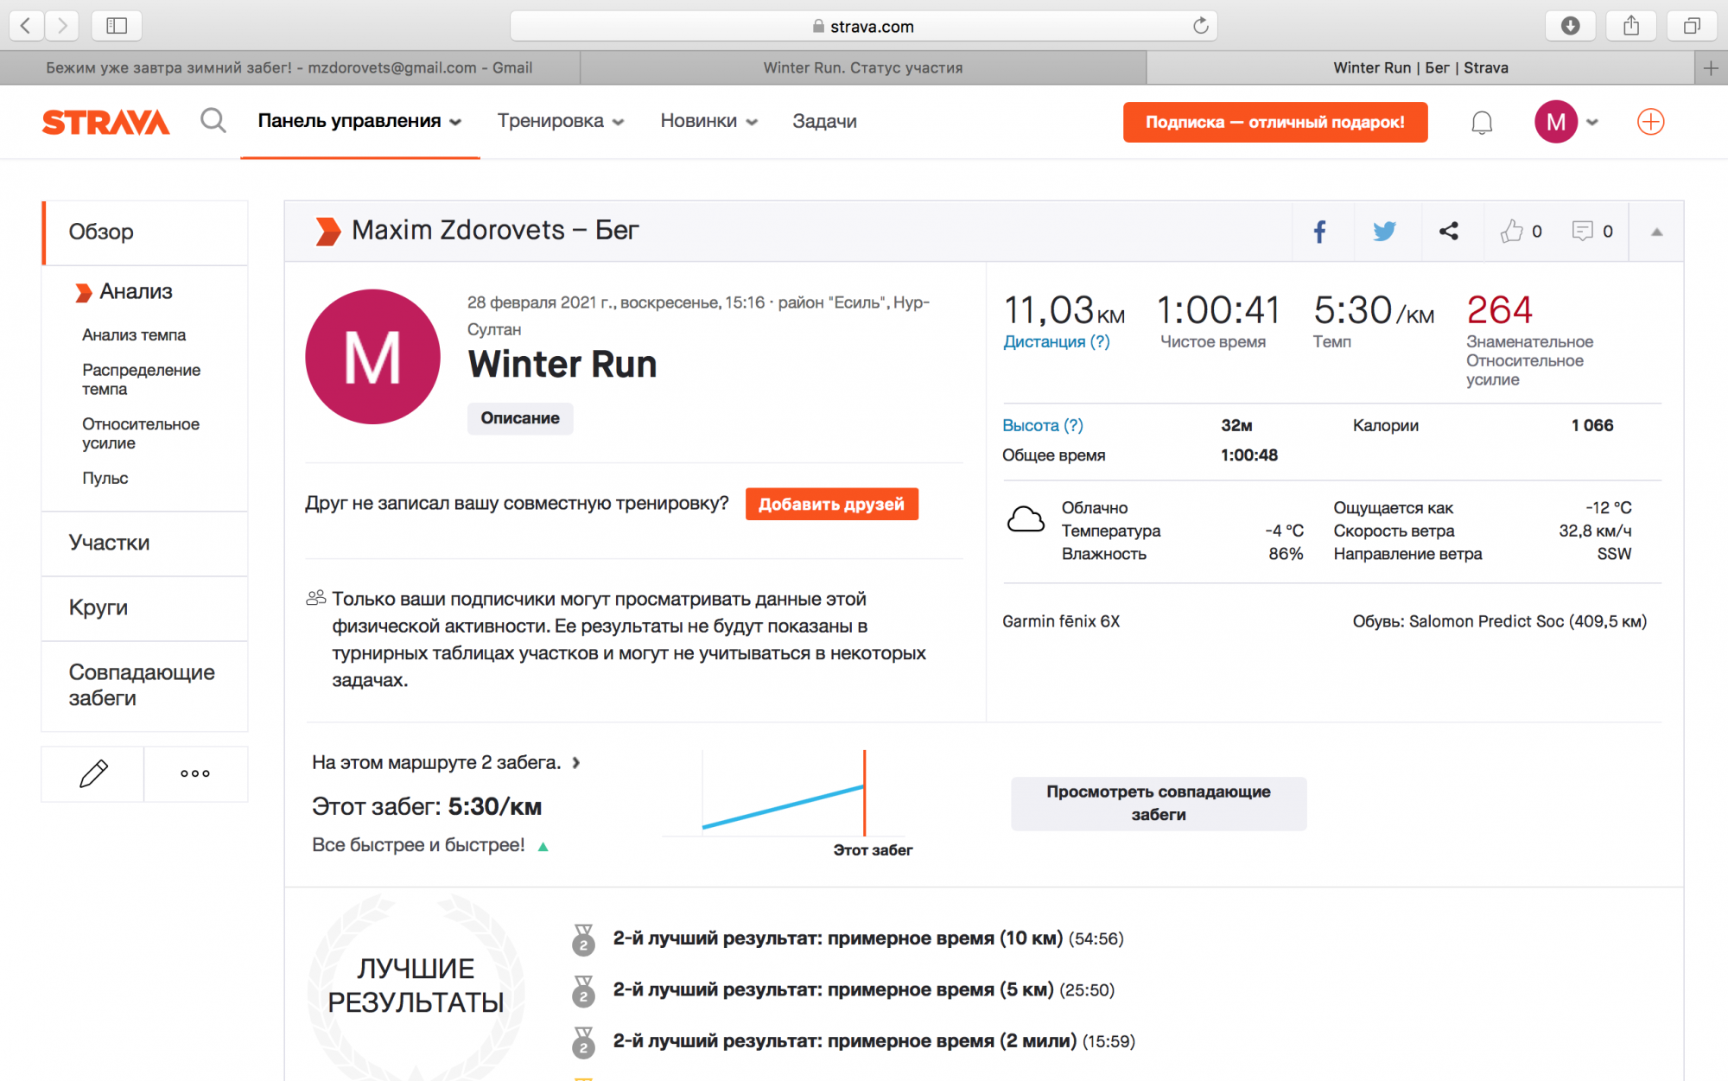The height and width of the screenshot is (1081, 1728).
Task: Share activity on Facebook
Action: pyautogui.click(x=1320, y=232)
